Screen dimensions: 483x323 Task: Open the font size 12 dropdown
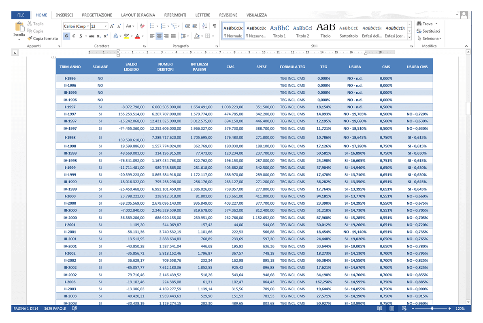coord(106,26)
